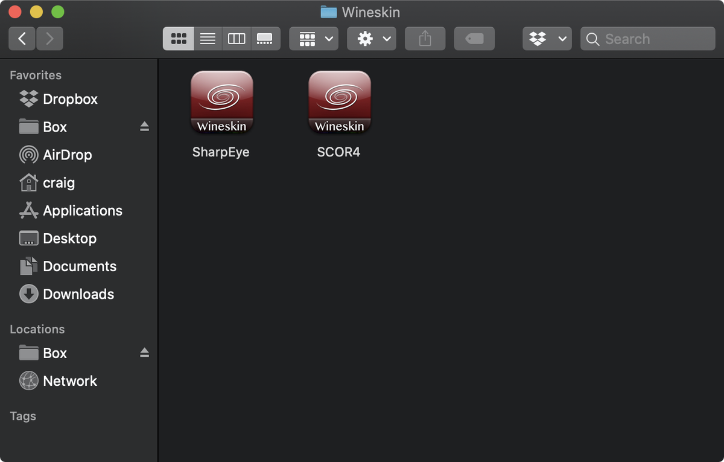Switch to gallery view mode
Screen dimensions: 724x462
[265, 39]
